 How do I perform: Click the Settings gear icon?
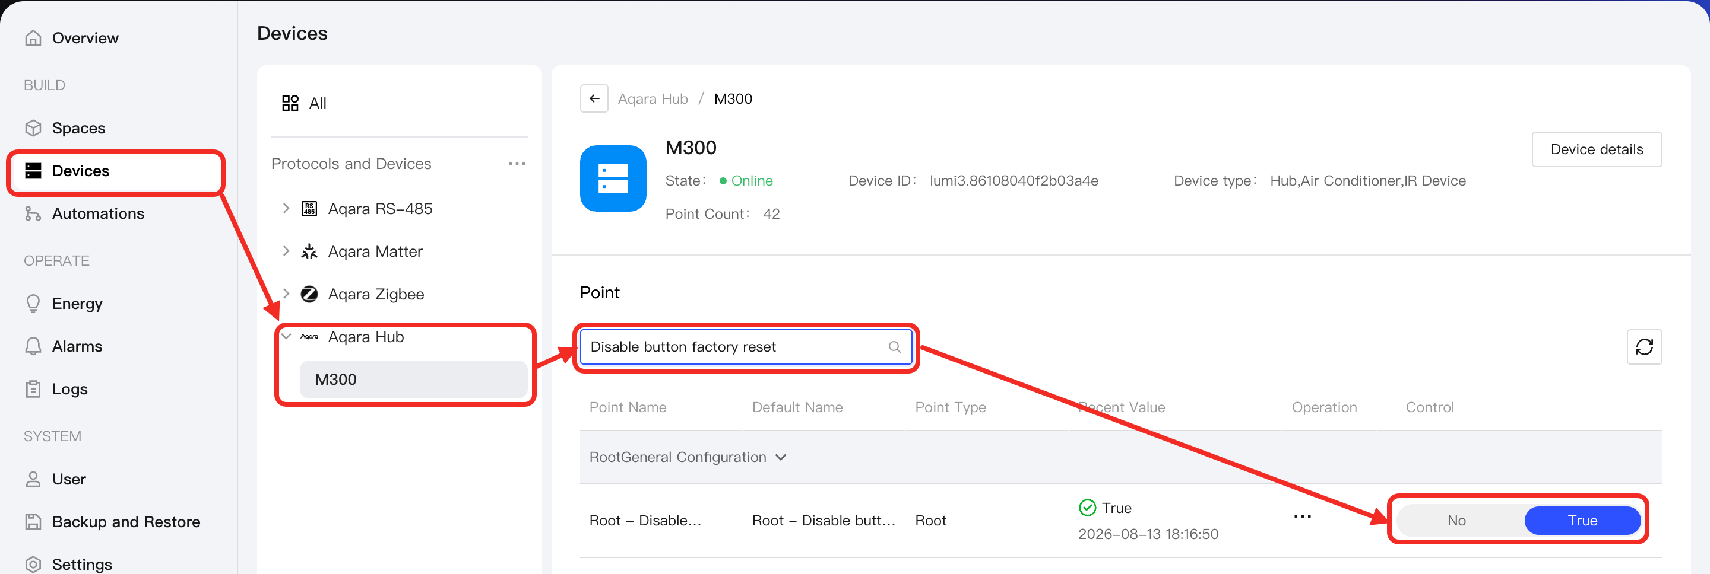tap(33, 564)
